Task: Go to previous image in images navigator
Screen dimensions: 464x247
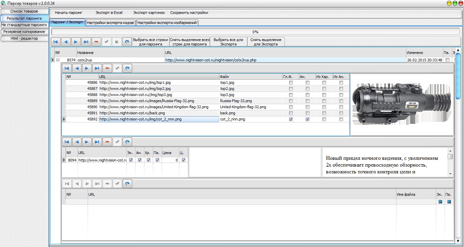Action: (77, 68)
